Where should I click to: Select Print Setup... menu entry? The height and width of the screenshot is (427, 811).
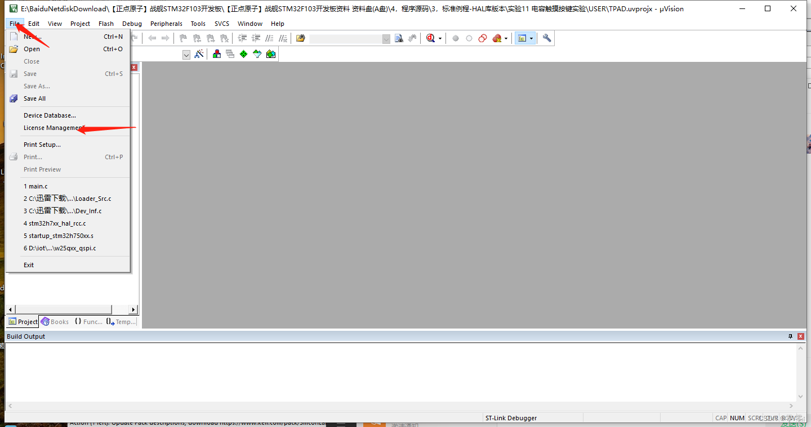pos(68,145)
